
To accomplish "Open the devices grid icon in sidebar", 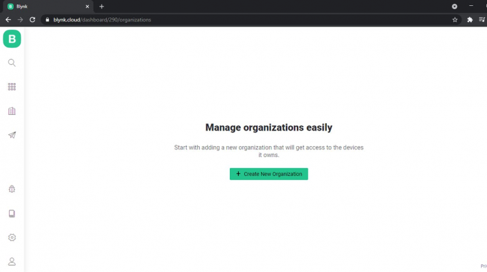I will point(12,87).
